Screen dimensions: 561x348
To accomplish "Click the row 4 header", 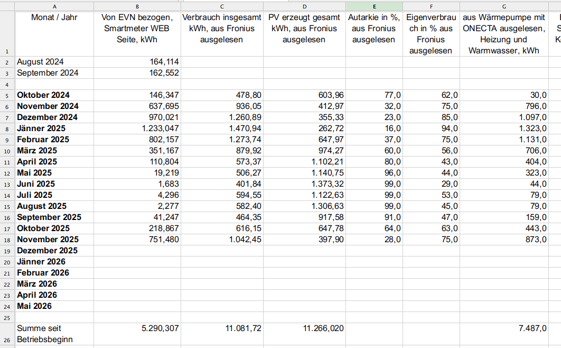I will tap(7, 84).
